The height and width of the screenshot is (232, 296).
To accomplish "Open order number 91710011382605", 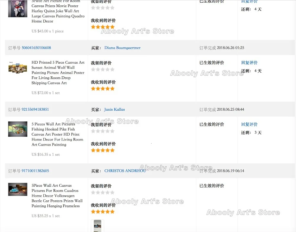I will tap(35, 171).
